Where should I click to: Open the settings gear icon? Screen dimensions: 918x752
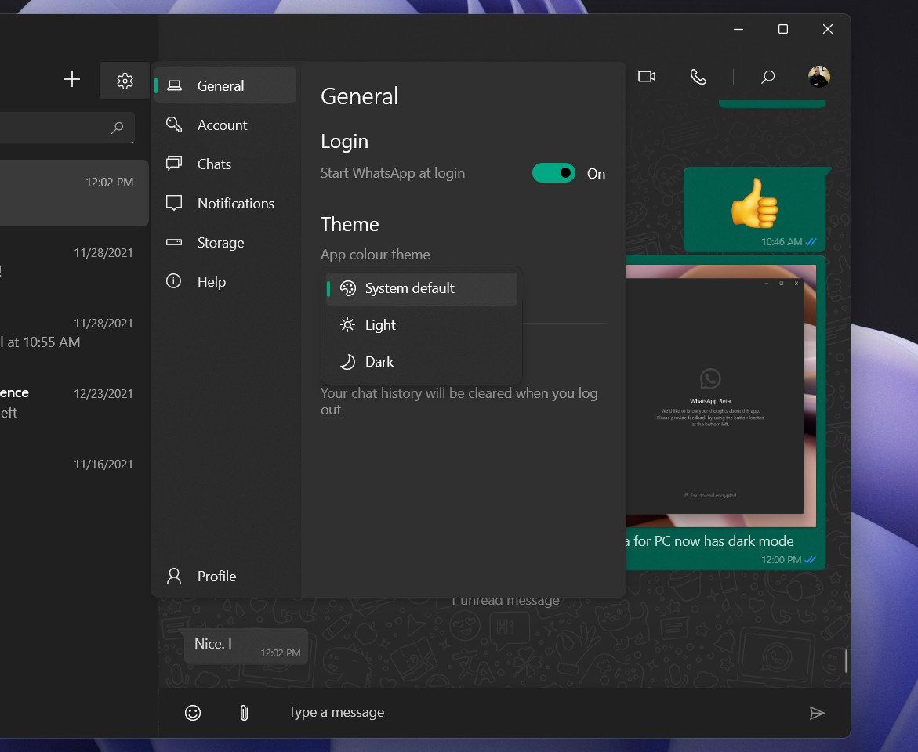click(124, 81)
